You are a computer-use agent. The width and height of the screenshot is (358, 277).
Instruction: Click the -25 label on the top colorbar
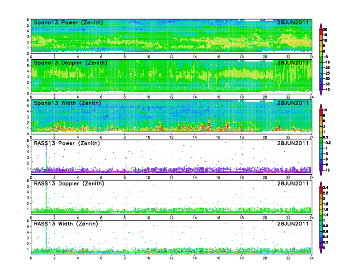click(326, 73)
